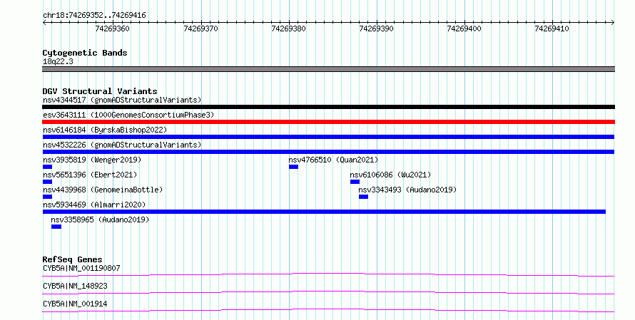Viewport: 635px width, 320px height.
Task: Select the 18q22.3 band label
Action: coord(58,61)
